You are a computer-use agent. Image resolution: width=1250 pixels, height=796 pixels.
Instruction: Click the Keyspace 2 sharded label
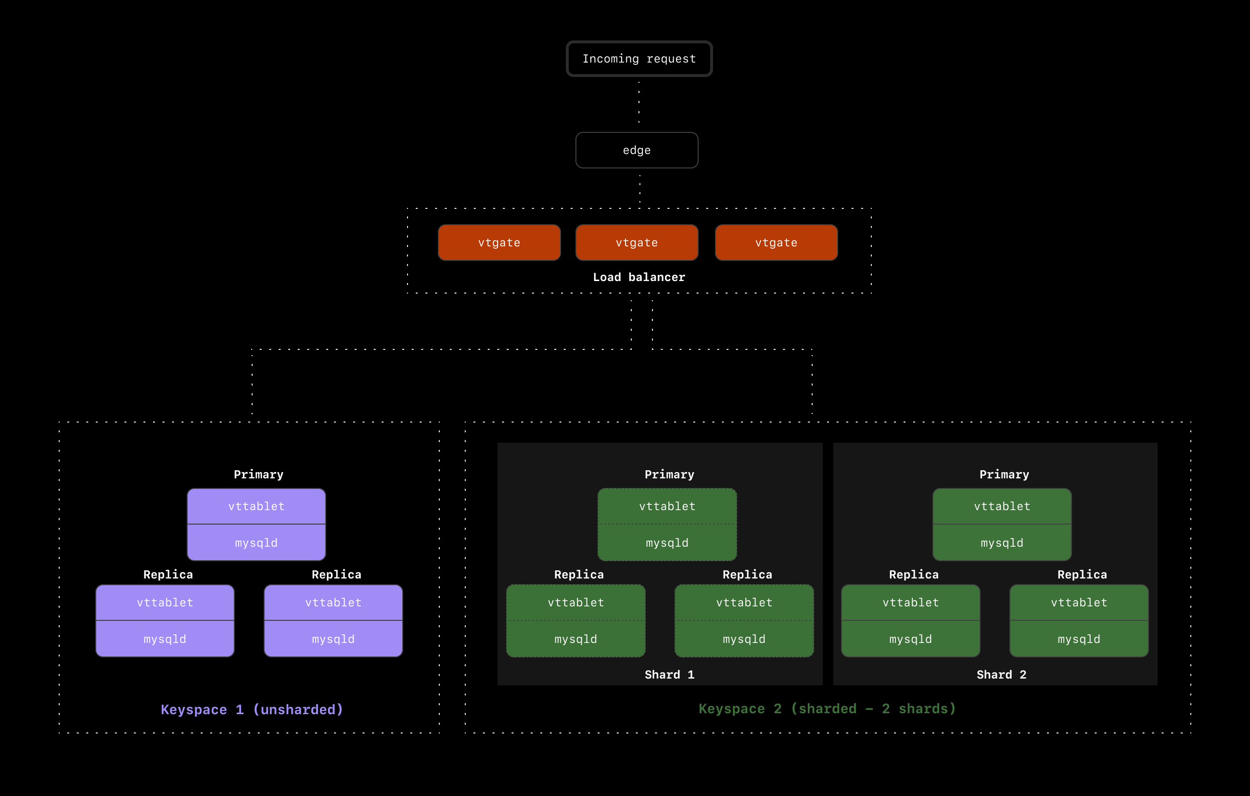[827, 708]
